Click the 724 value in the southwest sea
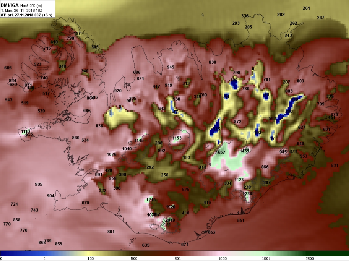The image size is (349, 261). click(x=14, y=204)
